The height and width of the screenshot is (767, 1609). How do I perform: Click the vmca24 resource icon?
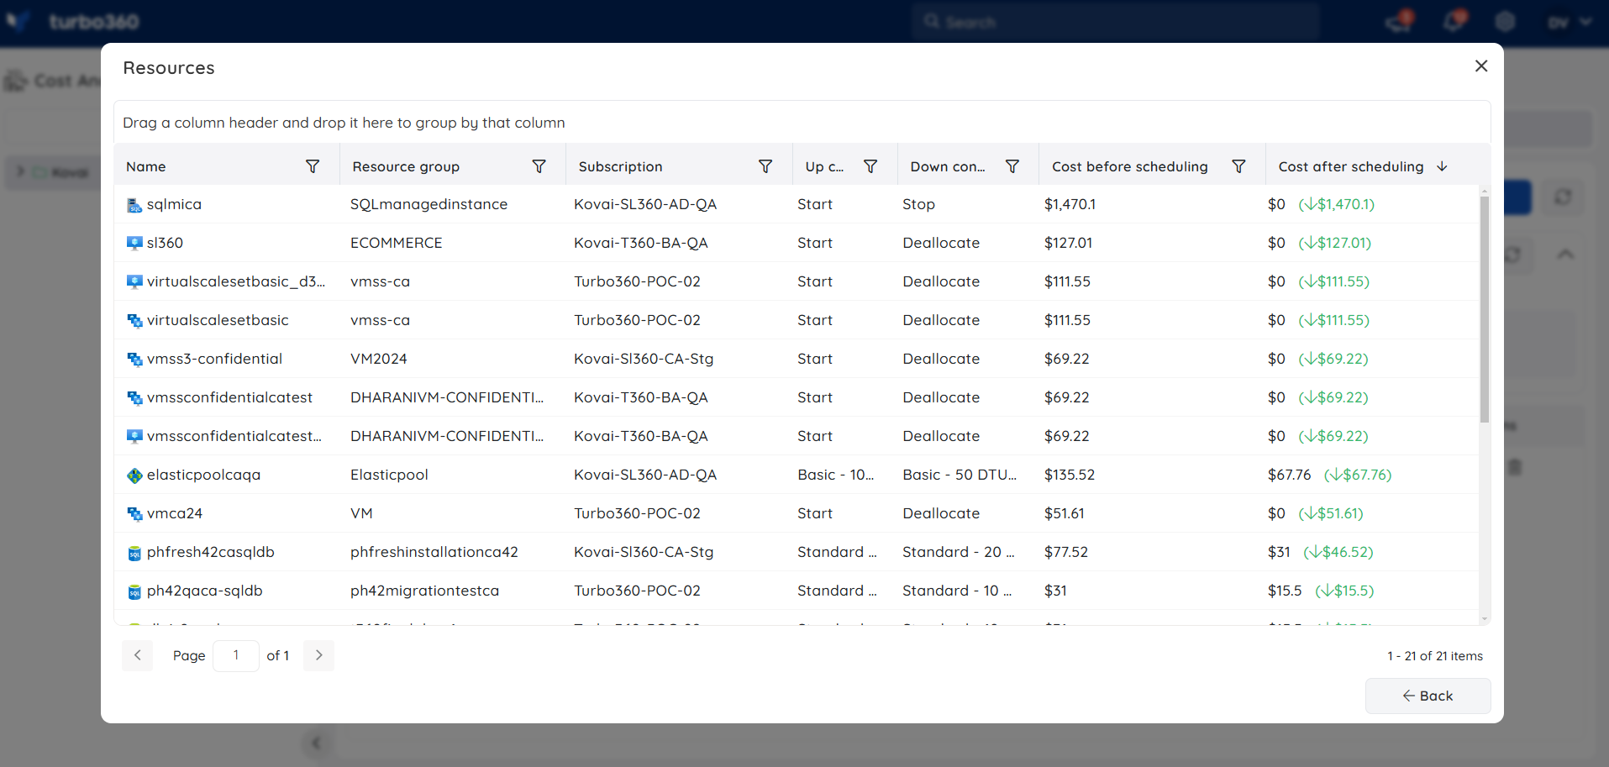pyautogui.click(x=134, y=513)
